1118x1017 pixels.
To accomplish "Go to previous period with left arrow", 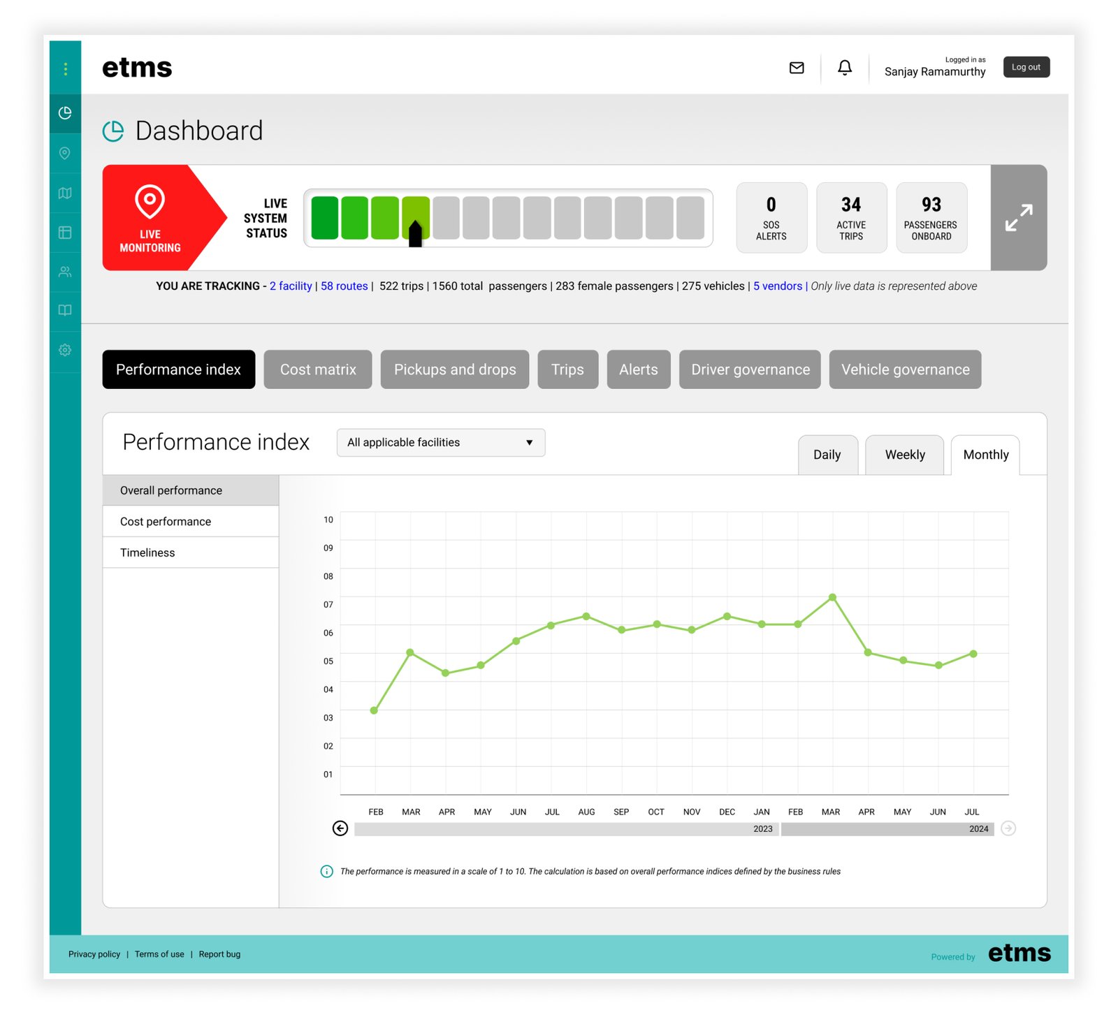I will click(x=340, y=828).
